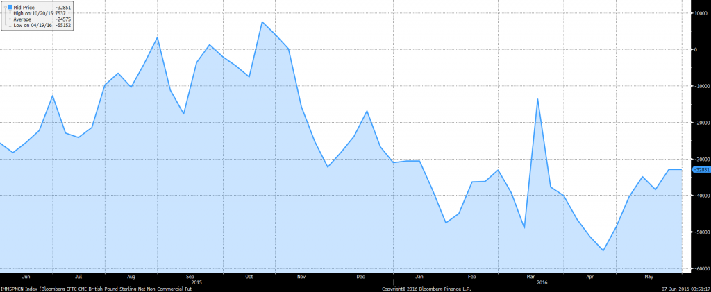
Task: Click the 10000 y-axis label
Action: coord(702,13)
